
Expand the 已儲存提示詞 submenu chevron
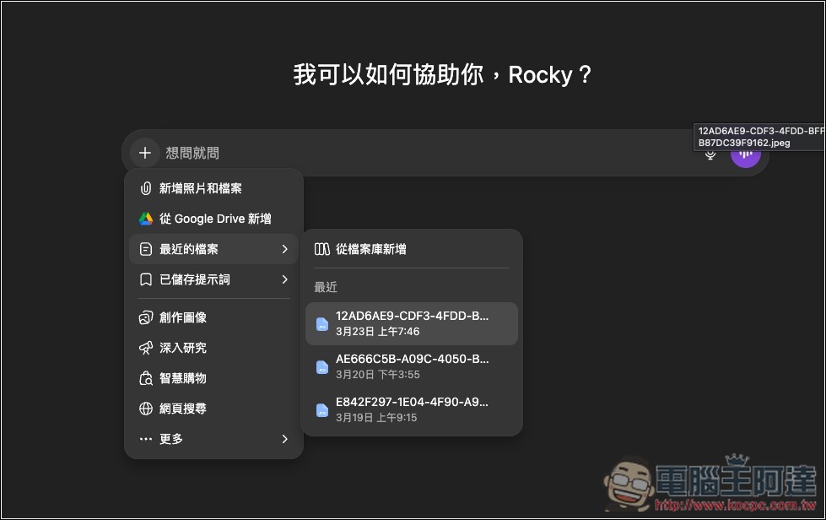(284, 279)
